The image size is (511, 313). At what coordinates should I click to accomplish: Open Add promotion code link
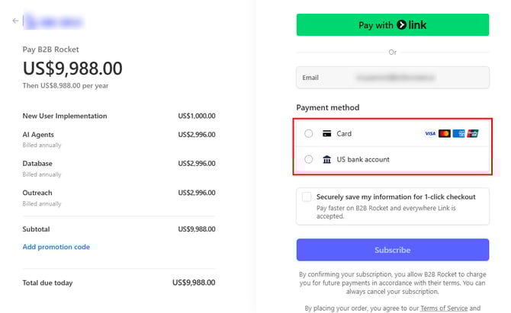coord(56,247)
